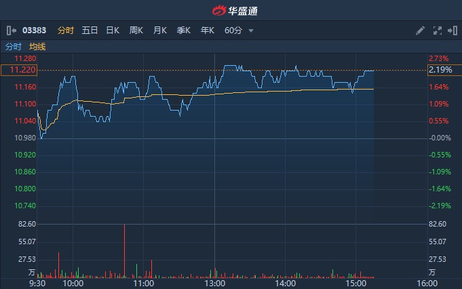
Task: Select the 日K chart tab
Action: click(113, 31)
